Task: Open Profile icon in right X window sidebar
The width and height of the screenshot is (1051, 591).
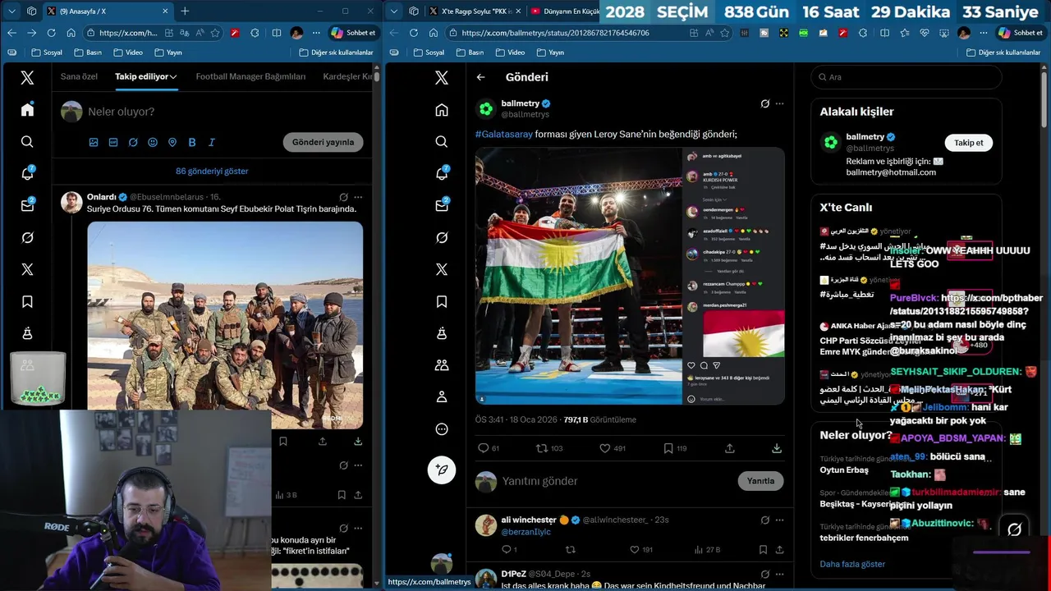Action: (x=442, y=397)
